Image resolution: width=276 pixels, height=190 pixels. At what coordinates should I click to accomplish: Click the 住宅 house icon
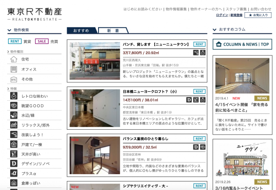(14, 59)
